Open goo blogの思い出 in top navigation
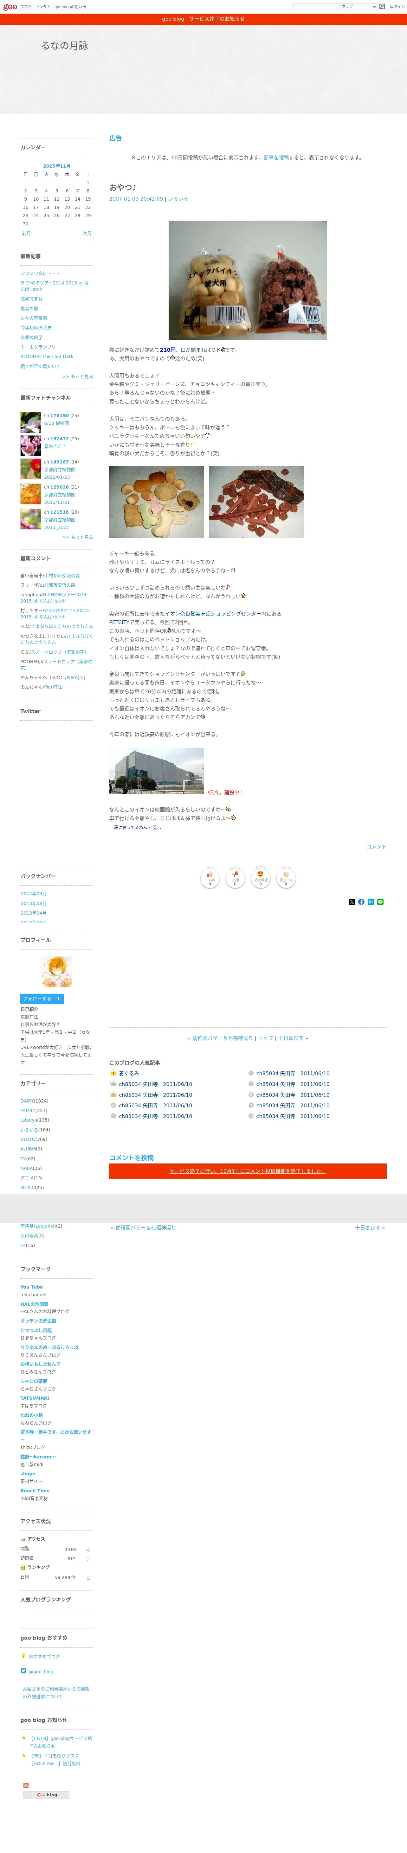Screen dimensions: 407x1853 click(70, 6)
